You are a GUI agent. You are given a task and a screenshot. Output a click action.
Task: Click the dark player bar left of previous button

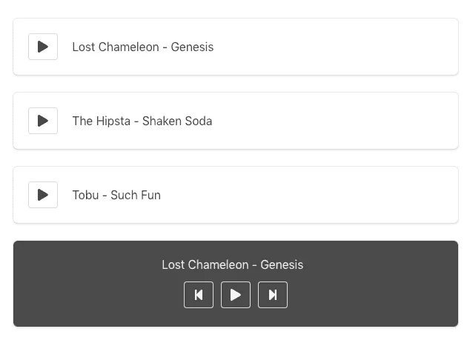(96, 295)
